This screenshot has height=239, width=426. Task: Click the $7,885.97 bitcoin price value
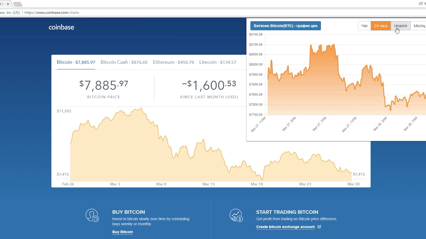click(104, 85)
